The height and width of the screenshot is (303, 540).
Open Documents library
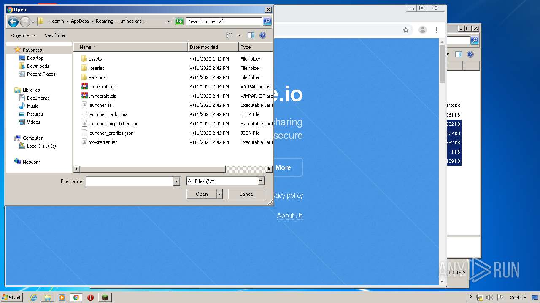38,98
